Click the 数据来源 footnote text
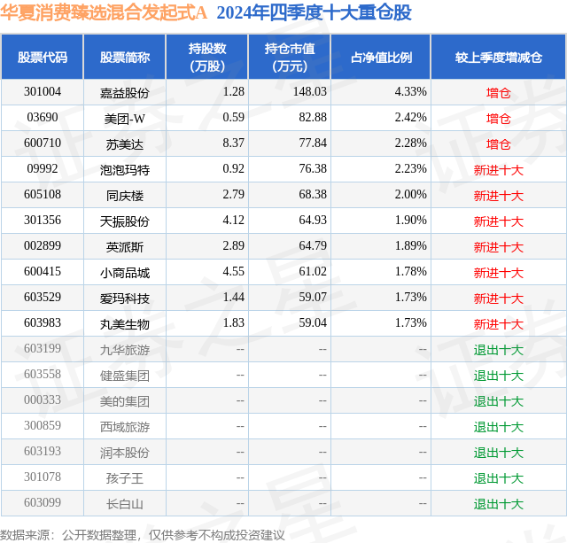The image size is (567, 543). tap(142, 535)
